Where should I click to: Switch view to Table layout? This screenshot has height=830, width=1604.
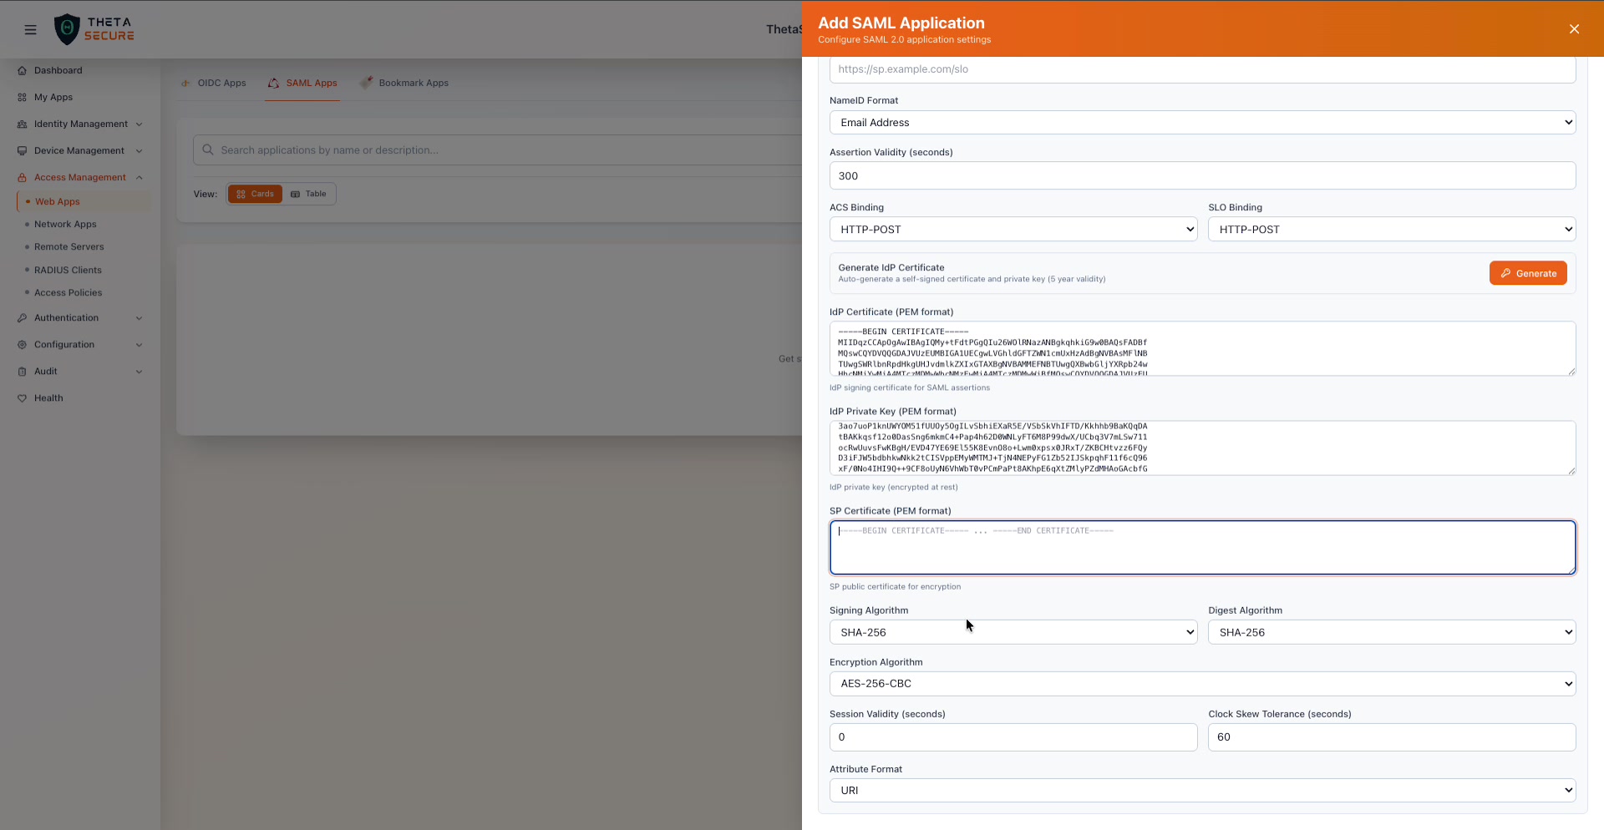click(x=308, y=194)
